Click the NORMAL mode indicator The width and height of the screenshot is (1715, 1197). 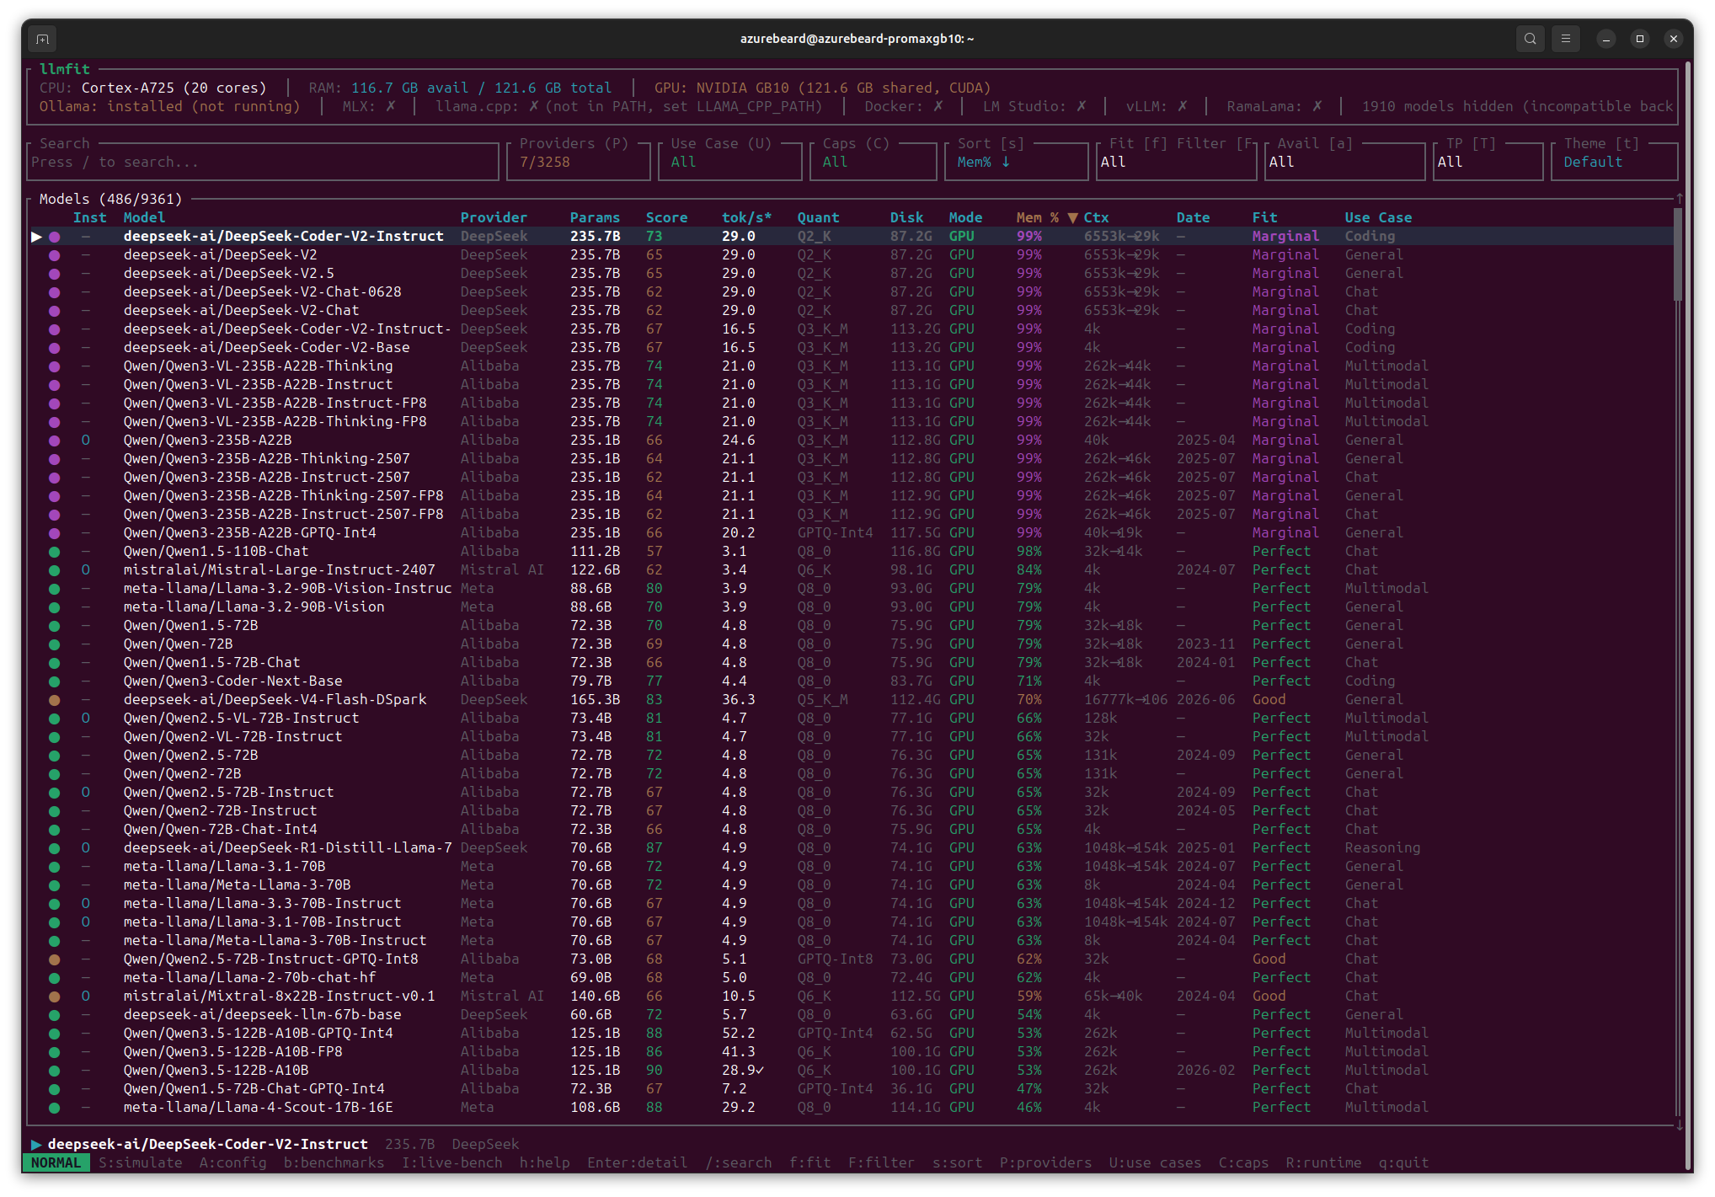point(56,1163)
